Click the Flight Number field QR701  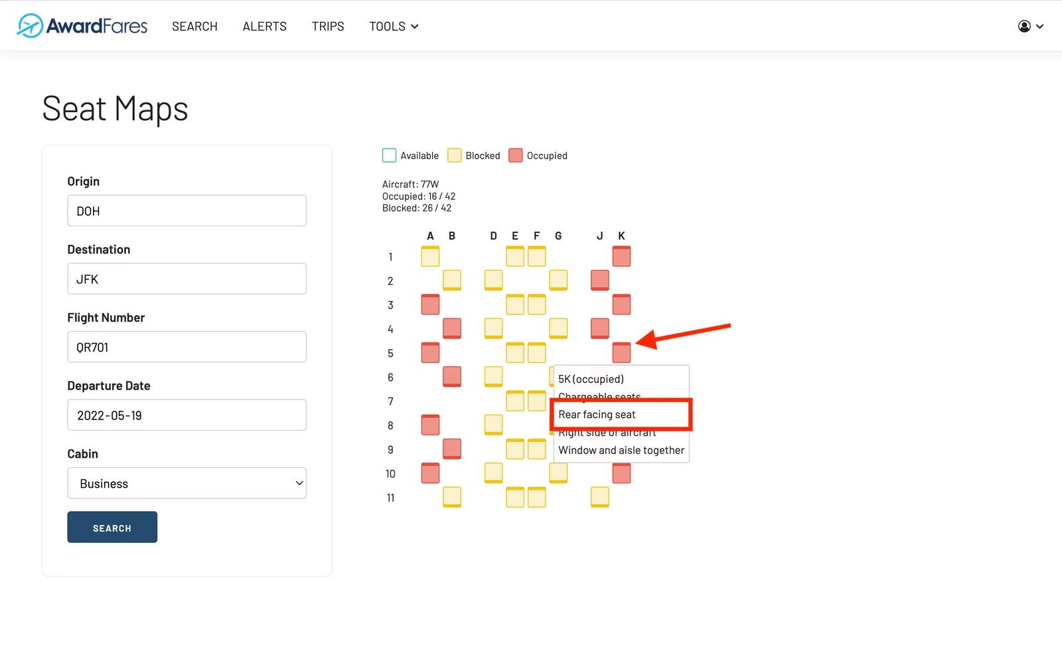187,347
